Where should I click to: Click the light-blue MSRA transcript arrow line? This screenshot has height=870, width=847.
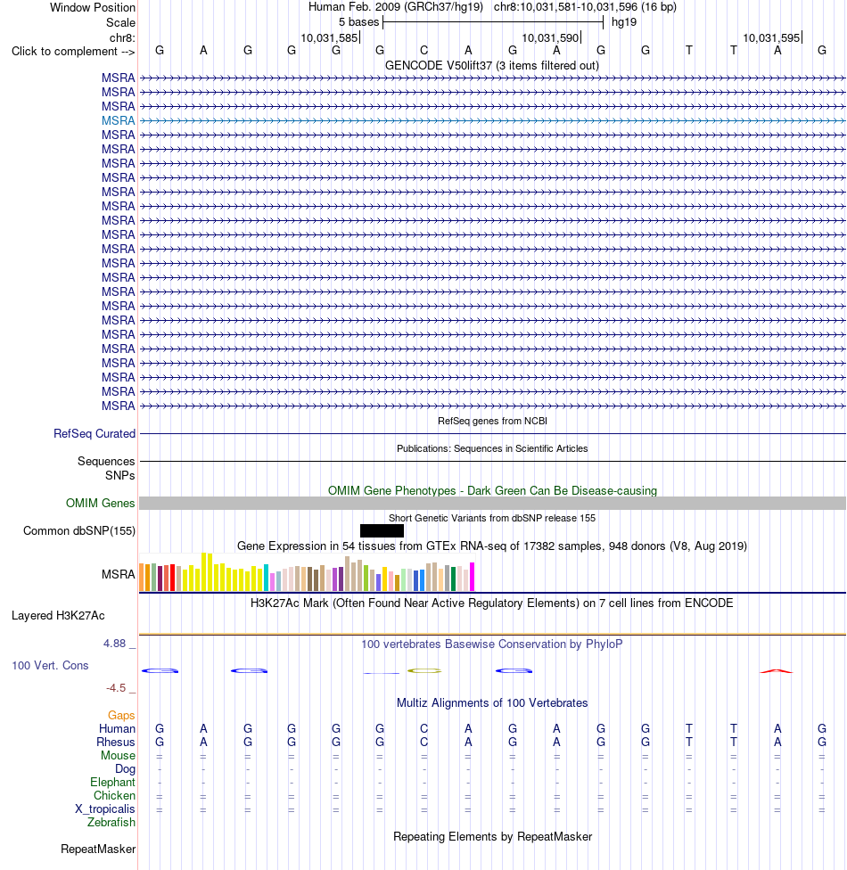point(492,121)
